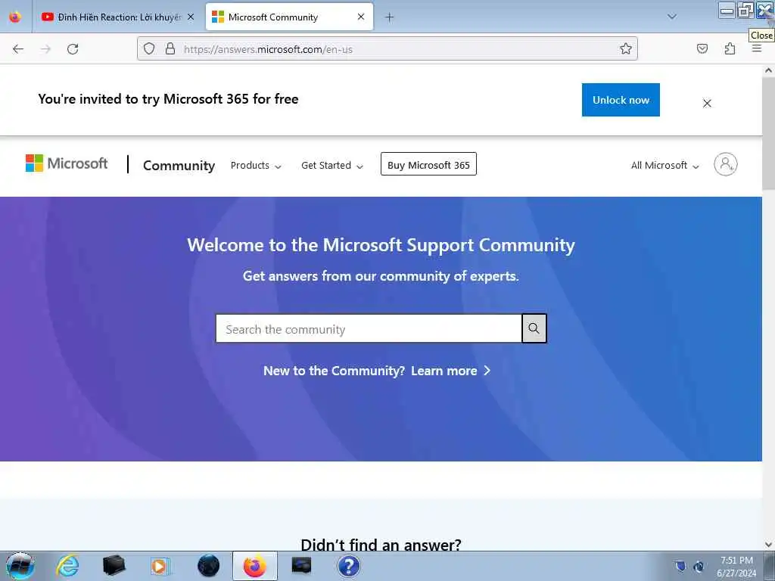Click the Community header link
Image resolution: width=775 pixels, height=581 pixels.
click(x=179, y=166)
